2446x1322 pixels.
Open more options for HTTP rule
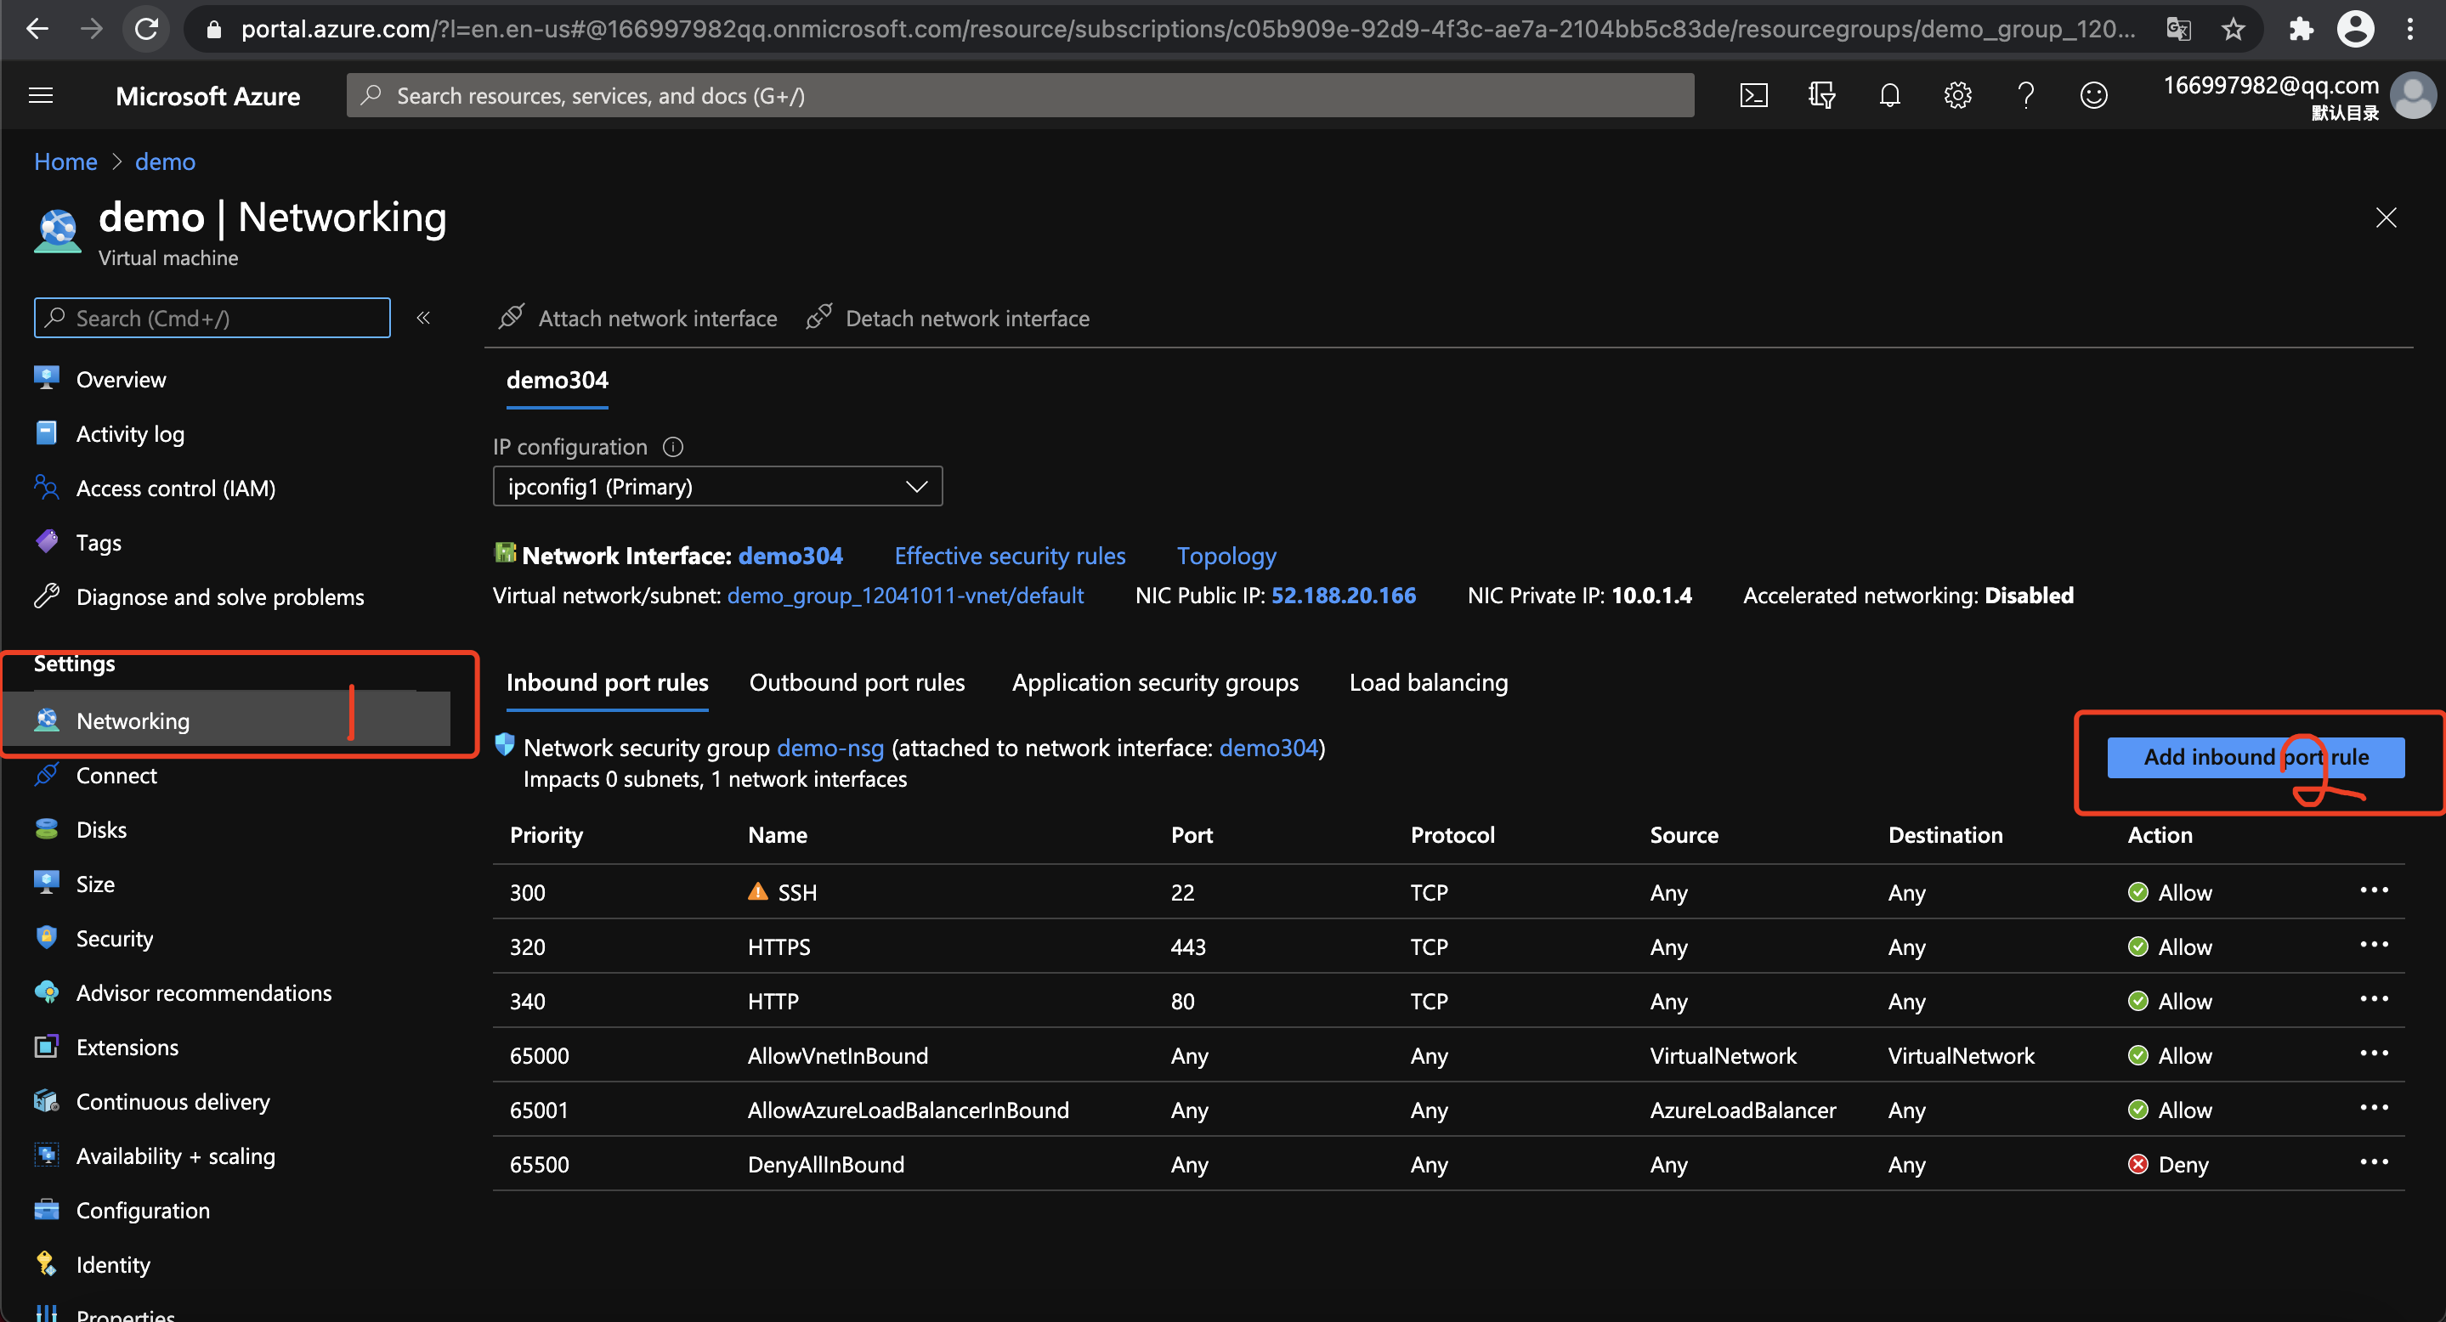[2374, 998]
